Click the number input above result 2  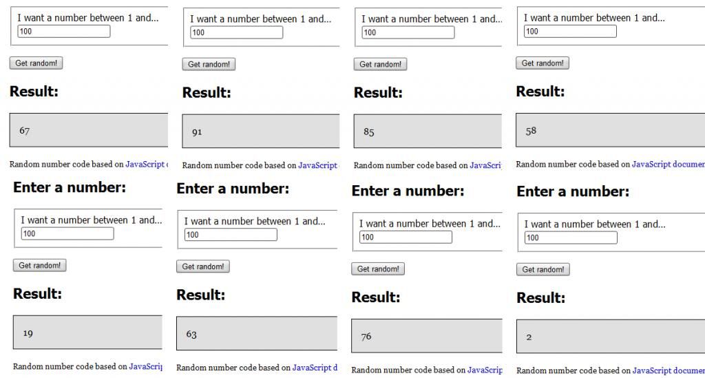point(571,238)
